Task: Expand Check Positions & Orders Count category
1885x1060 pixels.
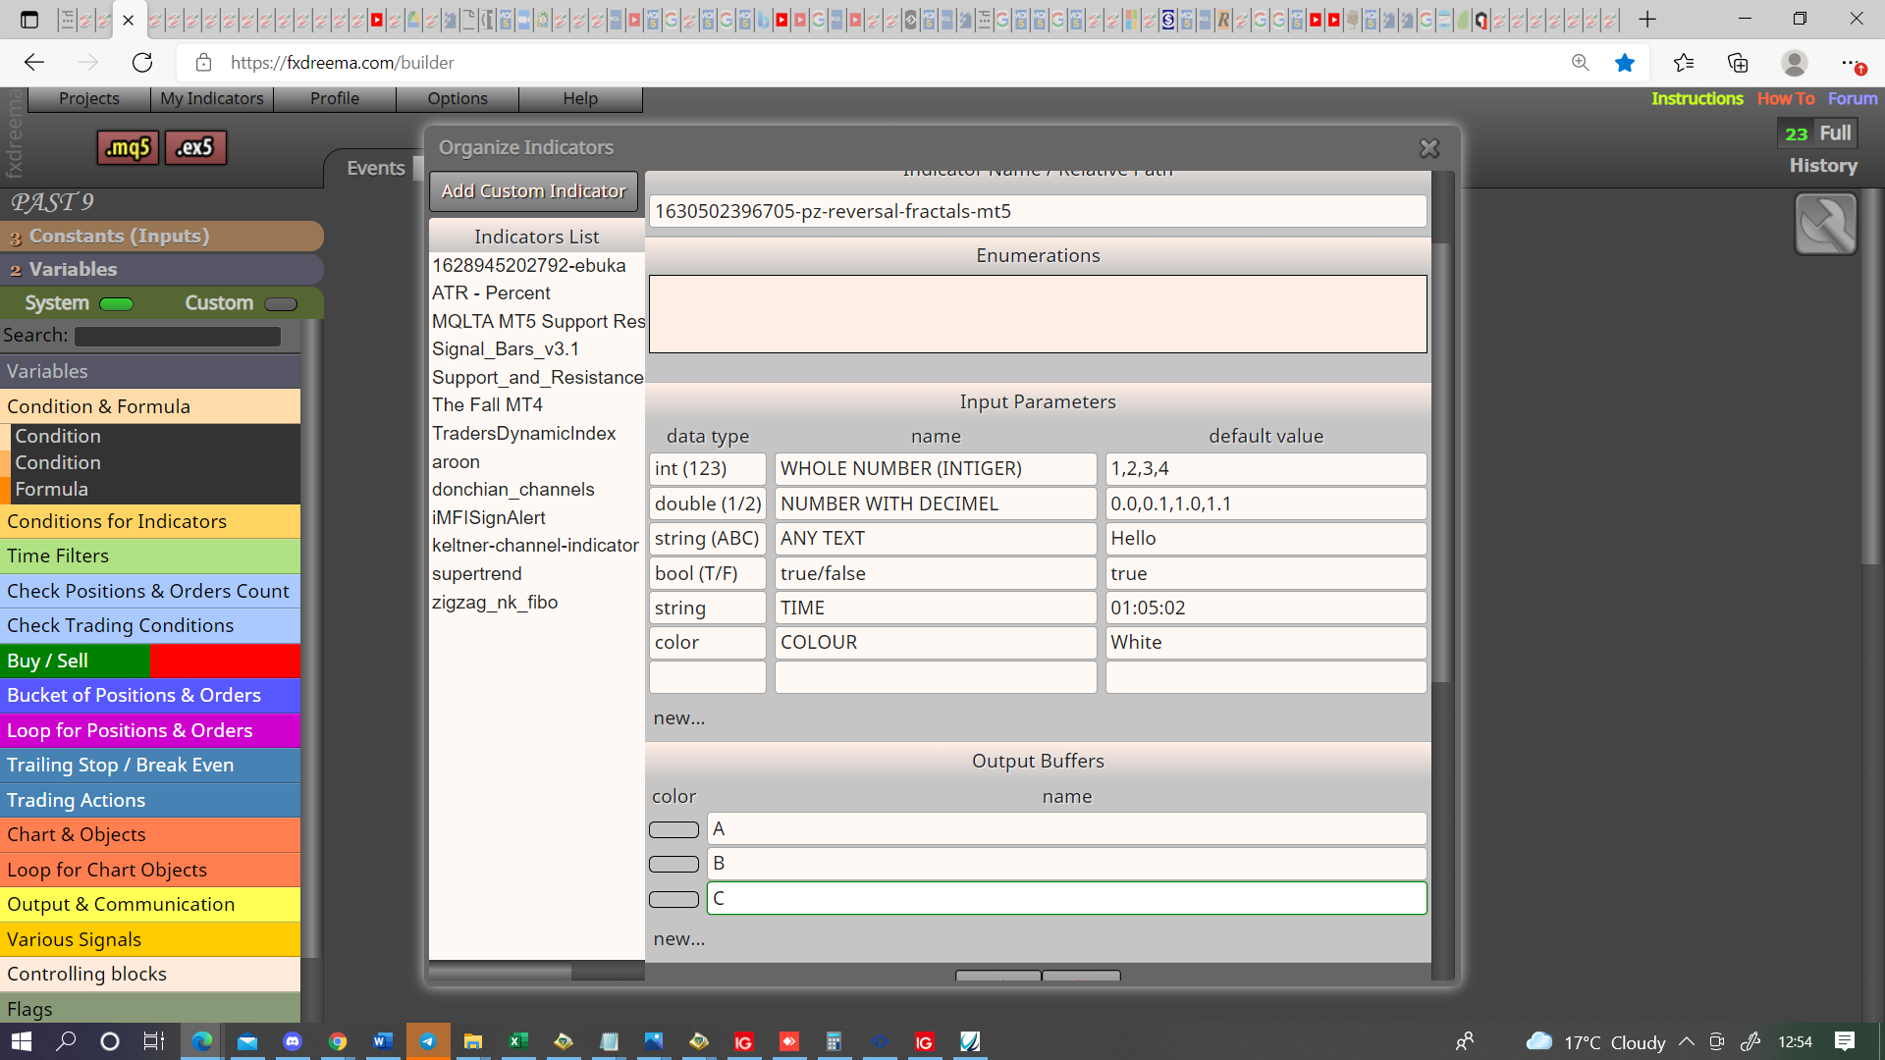Action: 150,591
